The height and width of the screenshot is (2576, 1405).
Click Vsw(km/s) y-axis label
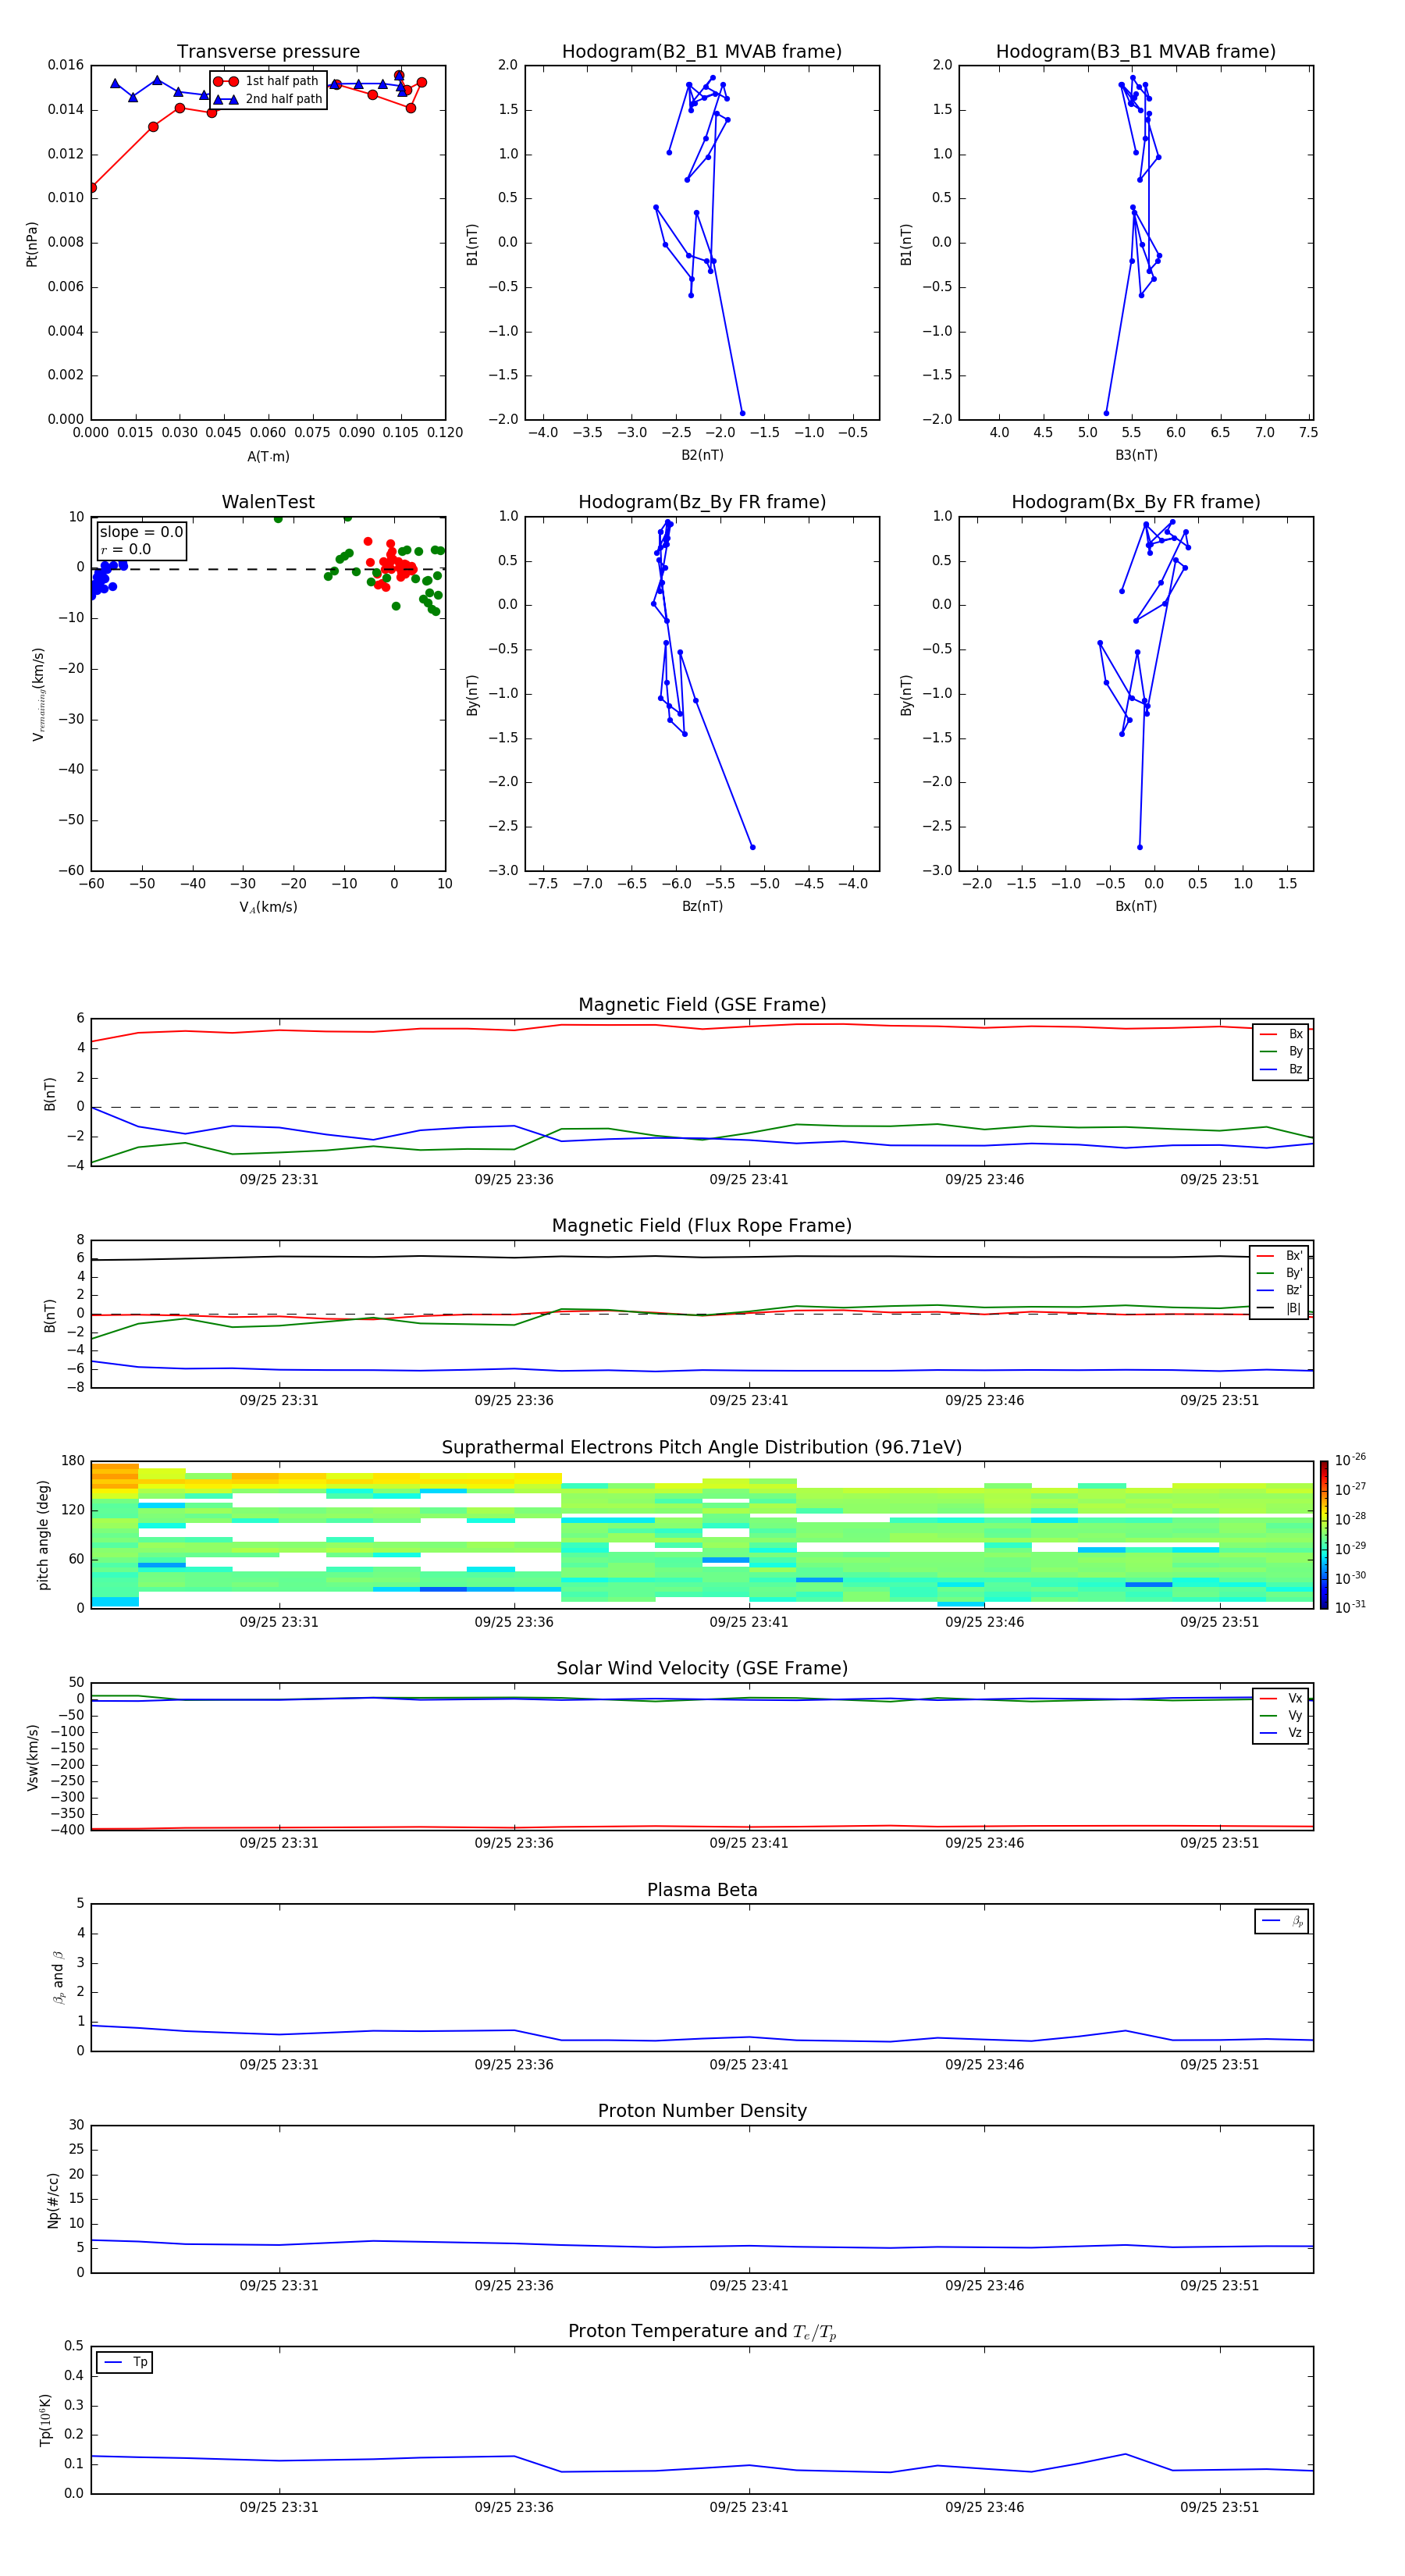[x=32, y=1757]
